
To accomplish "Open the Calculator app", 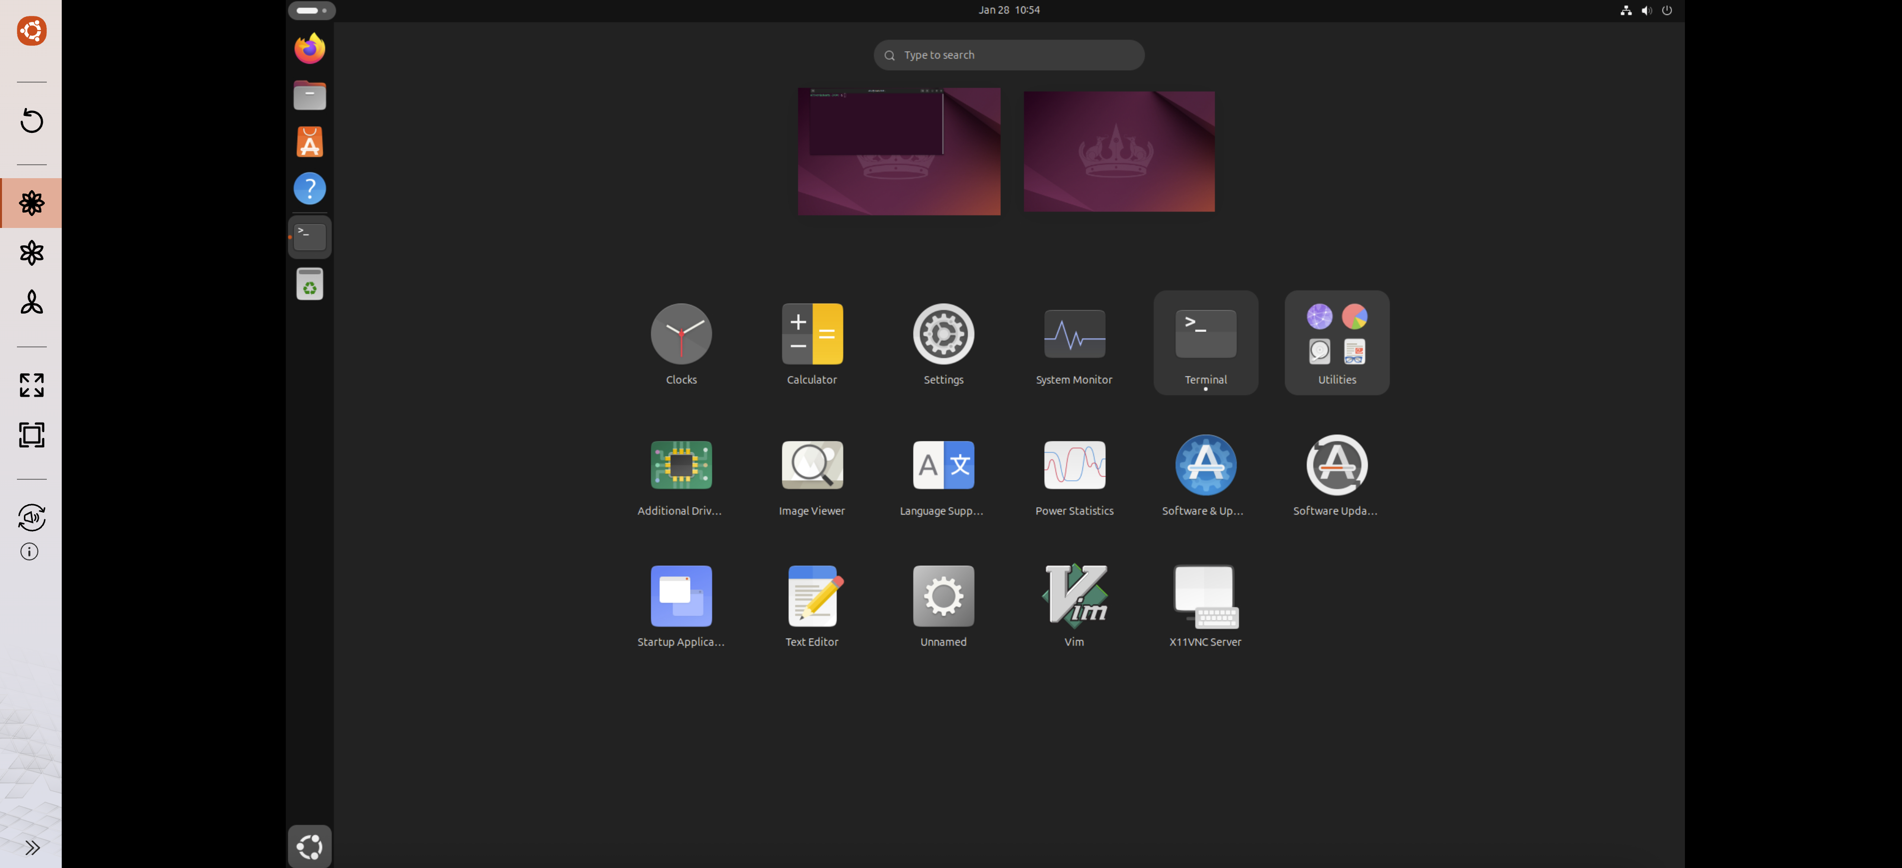I will pos(812,333).
